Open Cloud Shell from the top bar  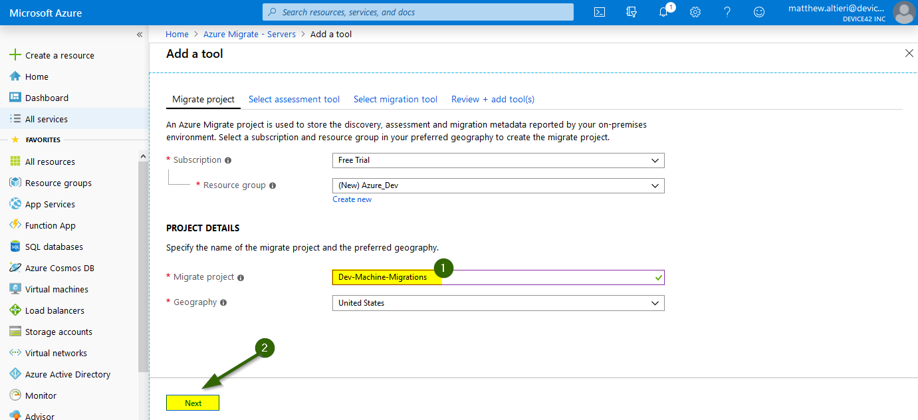(600, 12)
